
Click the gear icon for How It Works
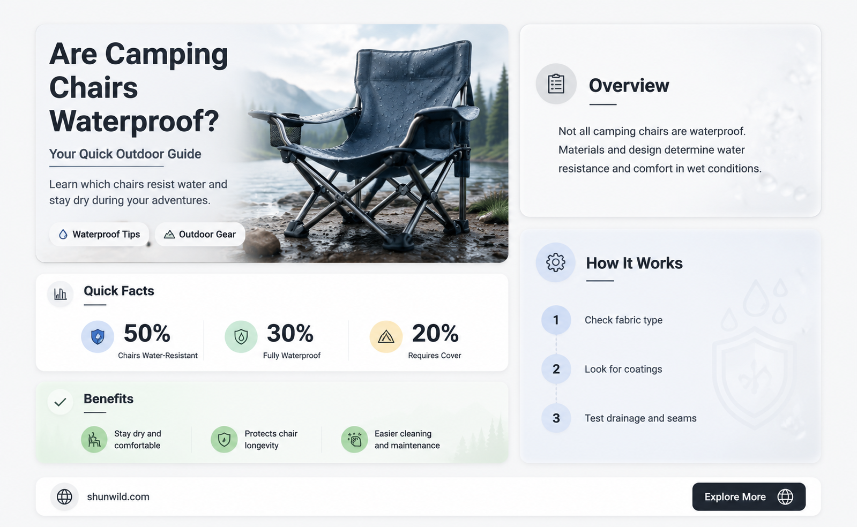[x=556, y=262]
